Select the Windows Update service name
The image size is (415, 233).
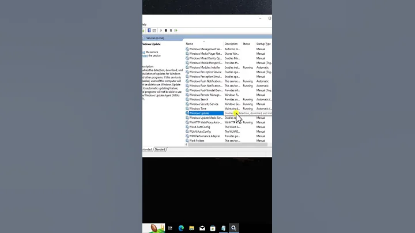coord(199,113)
